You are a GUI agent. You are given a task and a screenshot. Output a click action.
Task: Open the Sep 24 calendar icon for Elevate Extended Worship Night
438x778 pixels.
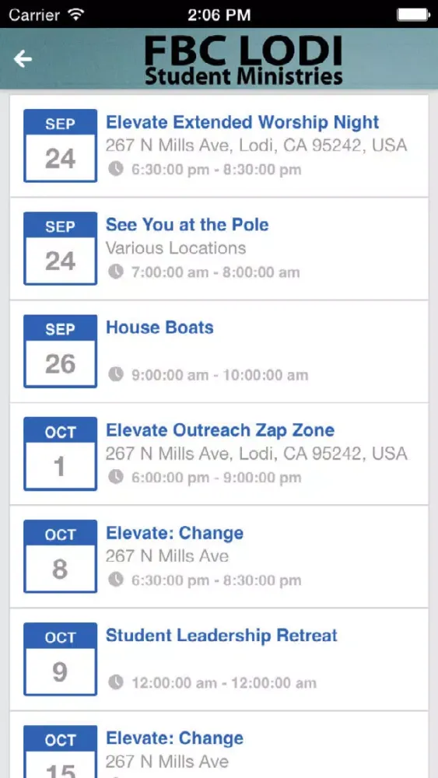(60, 146)
